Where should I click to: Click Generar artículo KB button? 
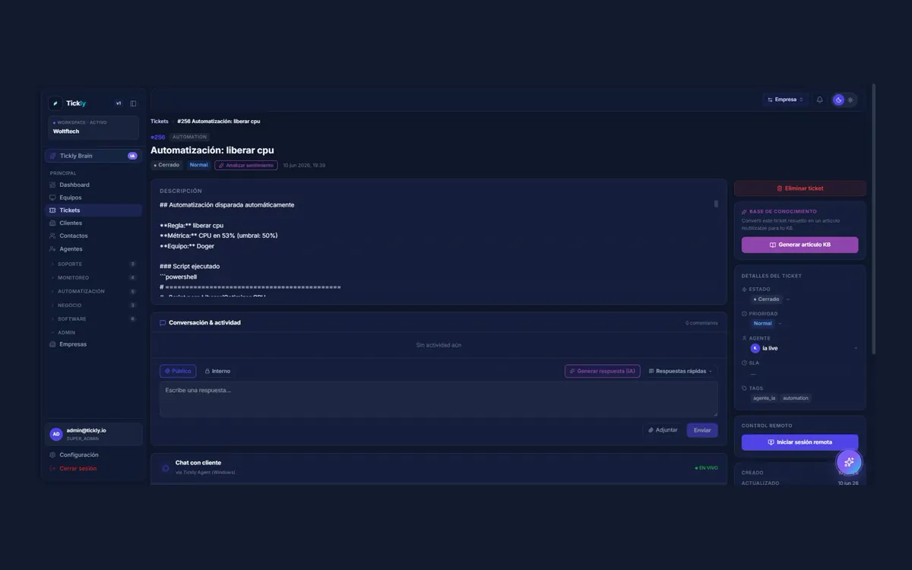point(800,245)
